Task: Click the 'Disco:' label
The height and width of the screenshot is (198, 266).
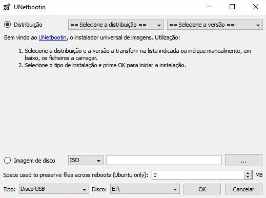Action: coord(99,189)
